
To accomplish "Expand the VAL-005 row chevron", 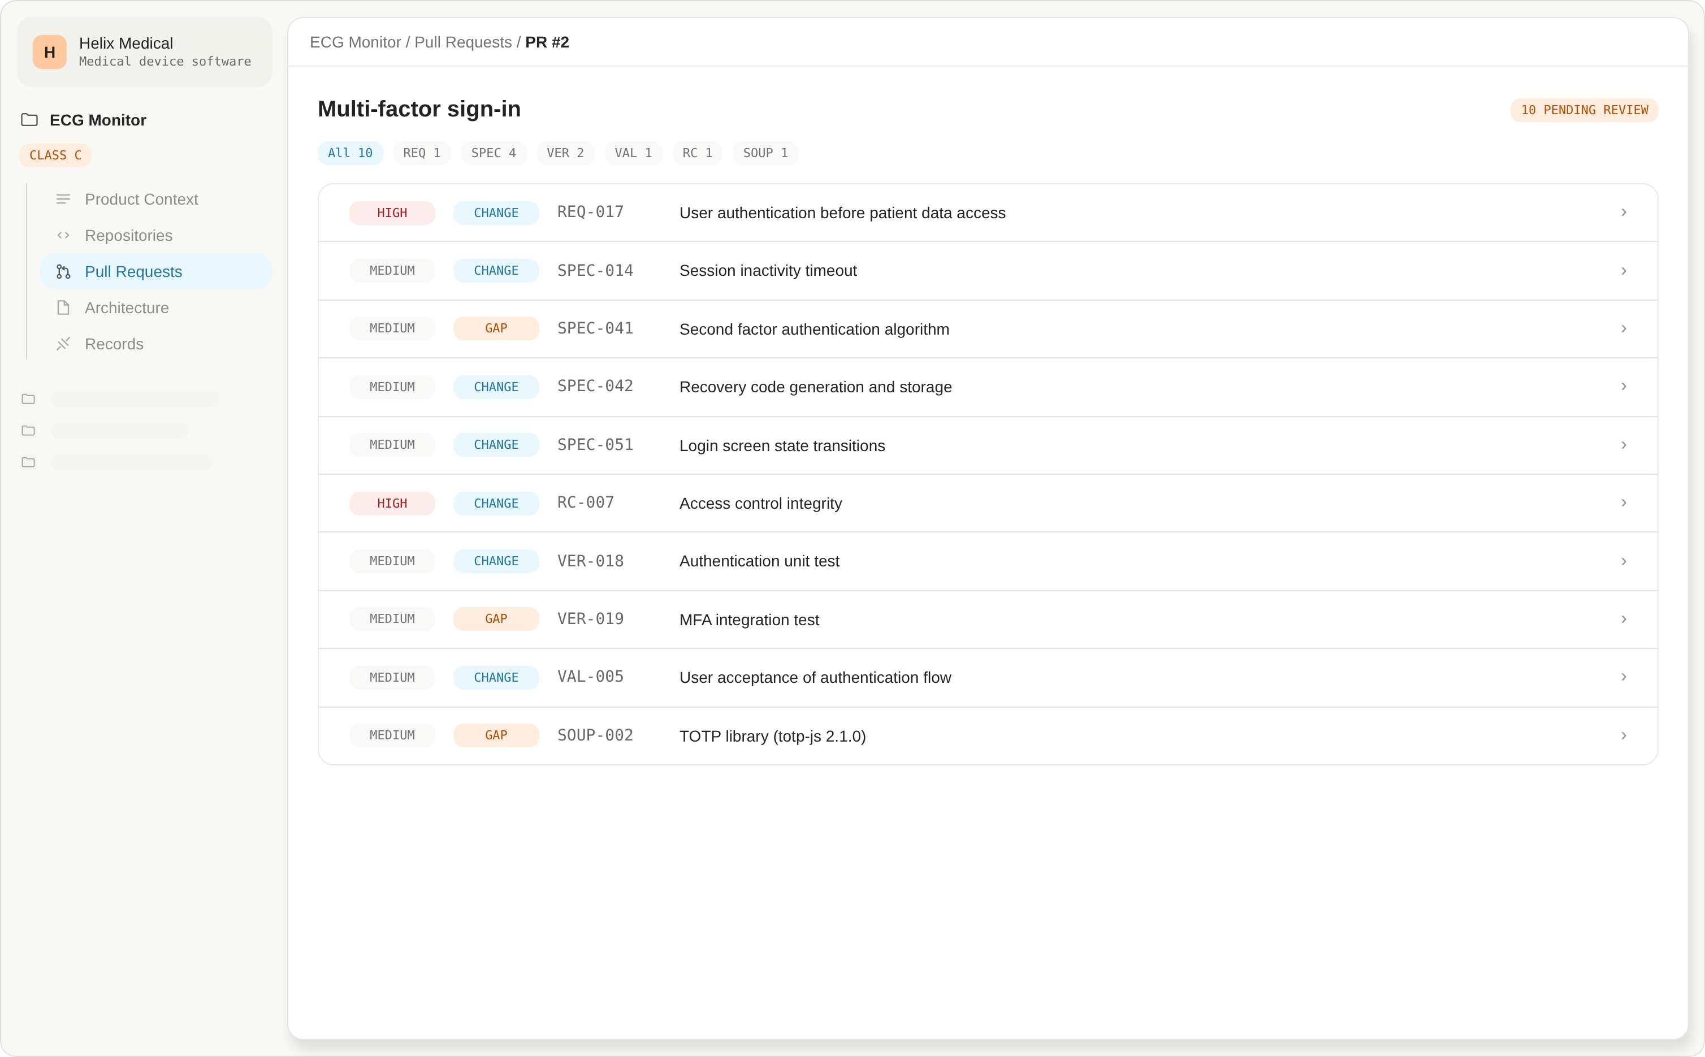I will pyautogui.click(x=1624, y=677).
